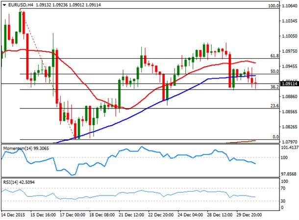
Task: Select the 1.10640 price scale value
Action: [290, 6]
